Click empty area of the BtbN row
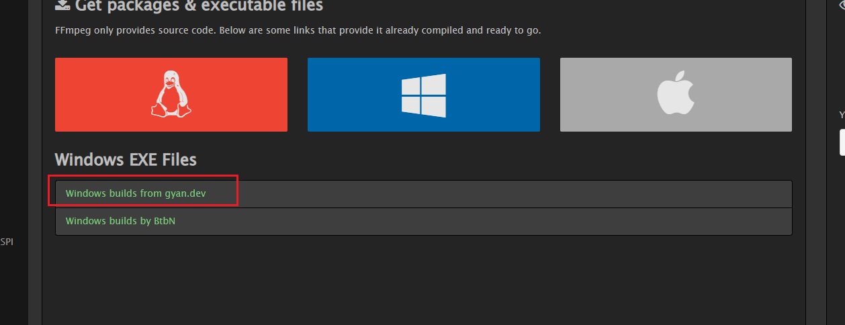845x325 pixels. pyautogui.click(x=484, y=222)
